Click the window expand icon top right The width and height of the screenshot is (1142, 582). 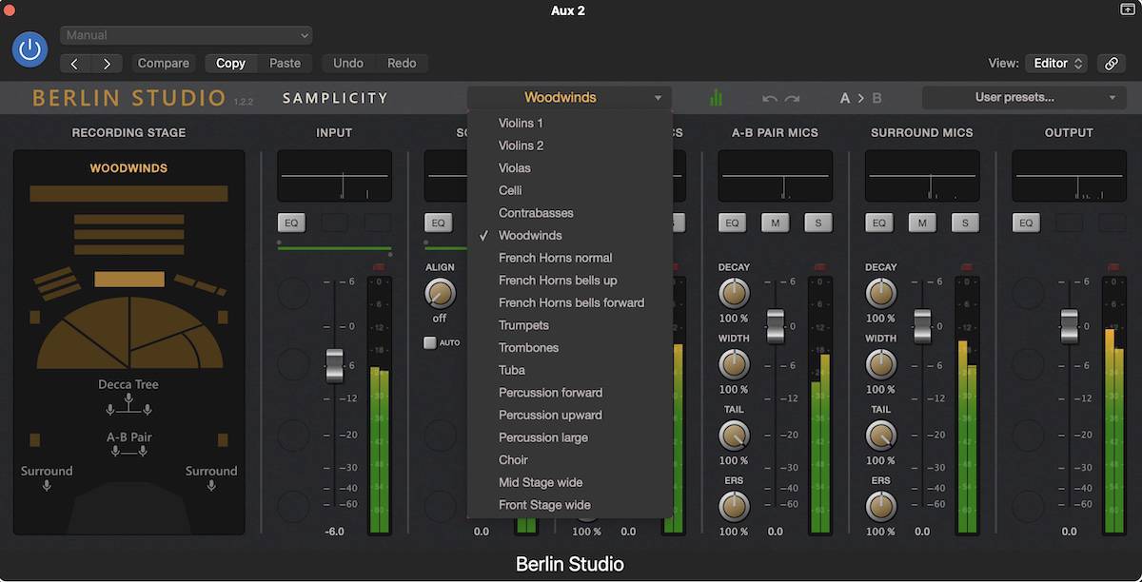point(1128,10)
